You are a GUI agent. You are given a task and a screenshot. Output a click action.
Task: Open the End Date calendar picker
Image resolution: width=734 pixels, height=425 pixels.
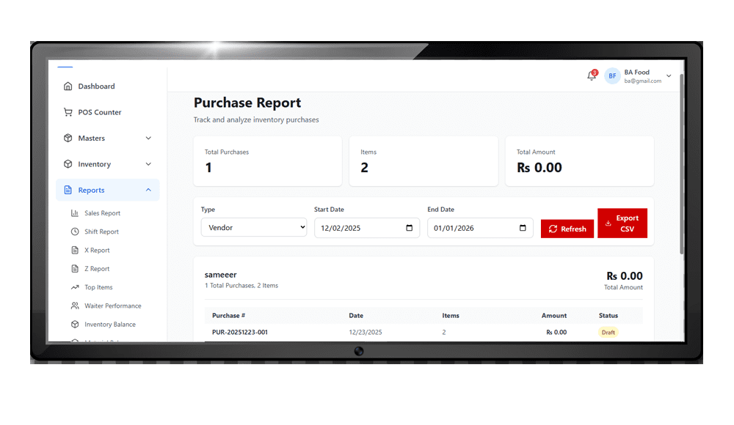click(523, 228)
